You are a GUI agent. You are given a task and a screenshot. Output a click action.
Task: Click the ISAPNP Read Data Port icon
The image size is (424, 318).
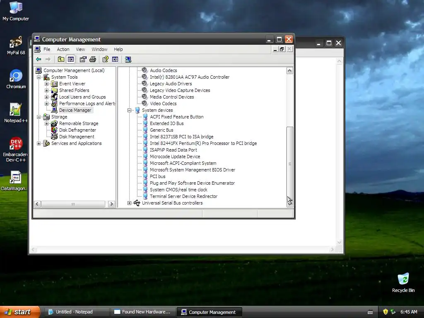(145, 150)
